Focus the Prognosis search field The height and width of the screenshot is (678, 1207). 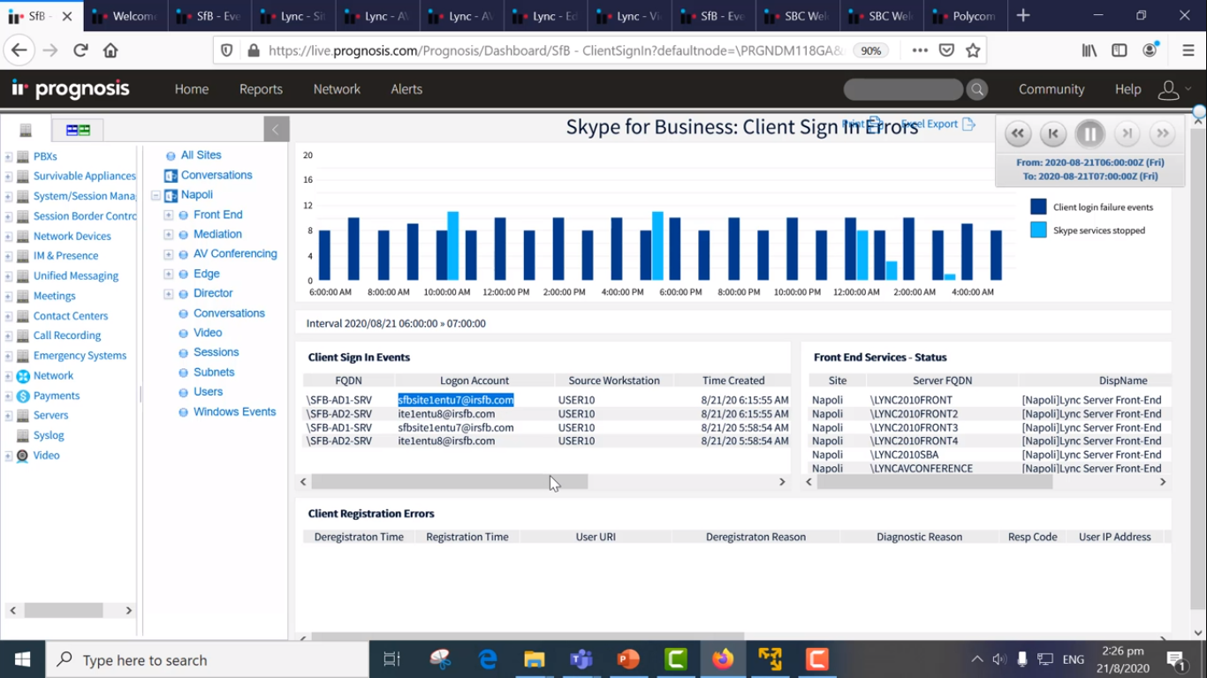[x=903, y=89]
